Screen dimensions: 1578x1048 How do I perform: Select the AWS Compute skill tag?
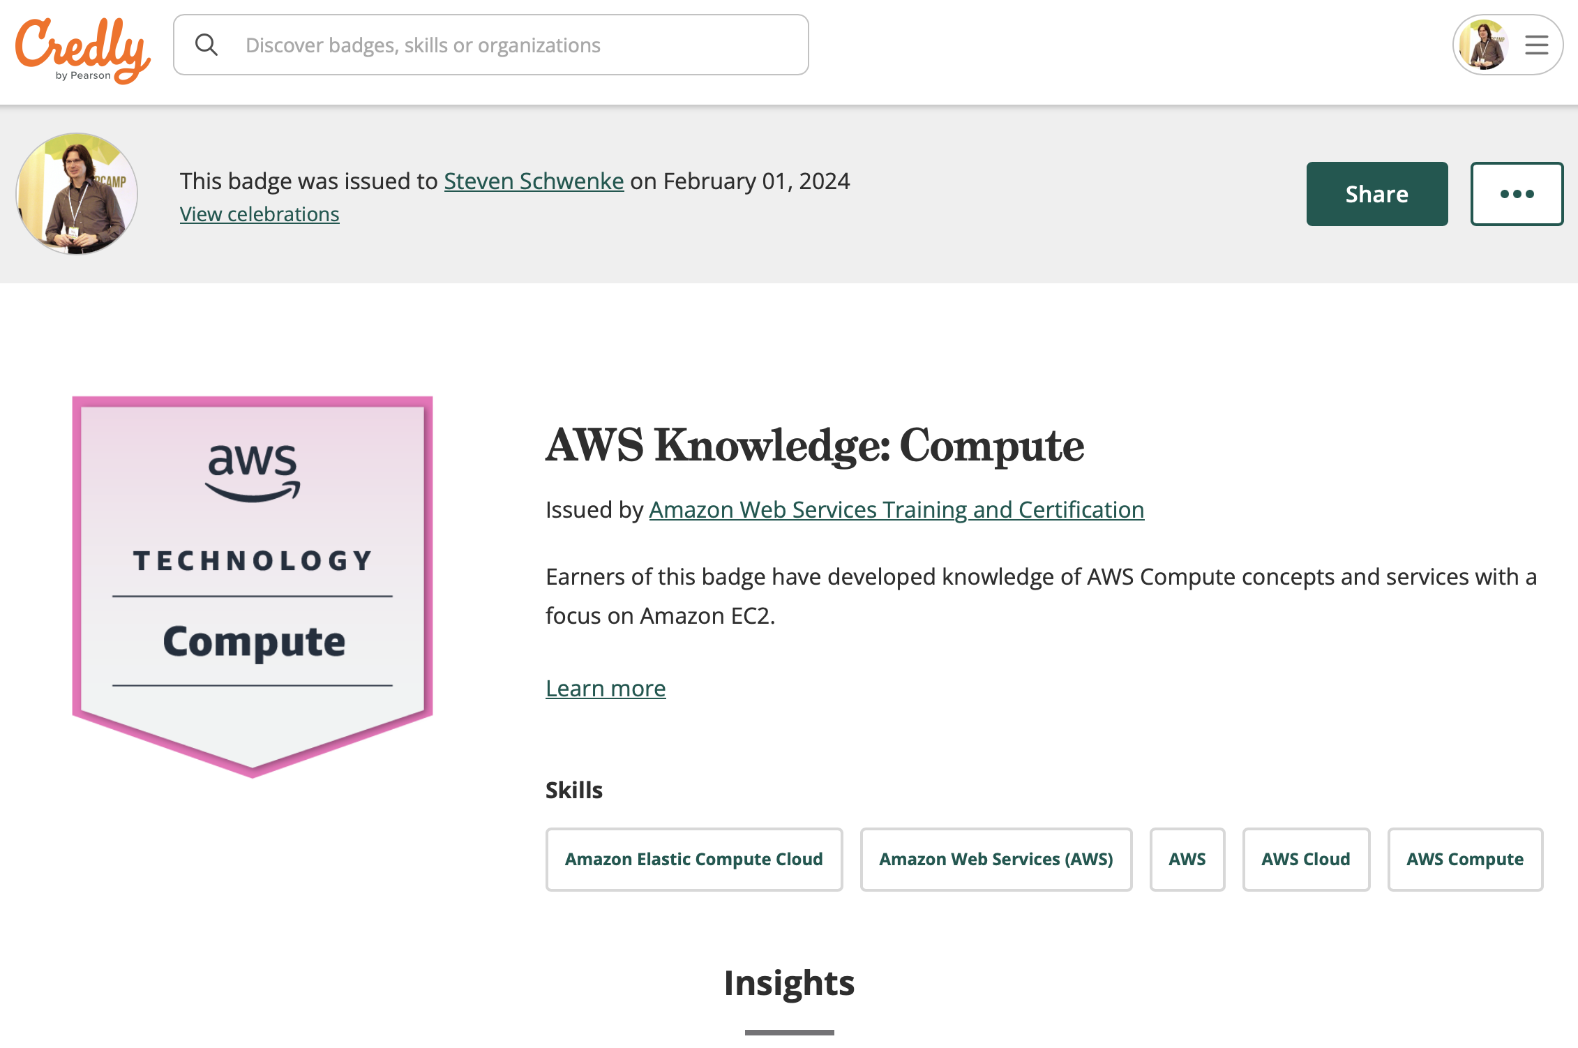point(1464,858)
